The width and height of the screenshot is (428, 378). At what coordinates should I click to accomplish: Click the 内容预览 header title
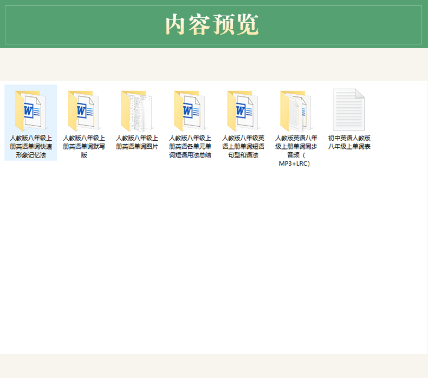click(x=212, y=24)
